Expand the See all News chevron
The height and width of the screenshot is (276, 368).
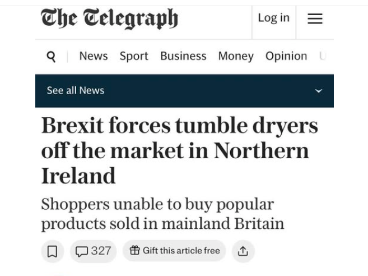[318, 91]
